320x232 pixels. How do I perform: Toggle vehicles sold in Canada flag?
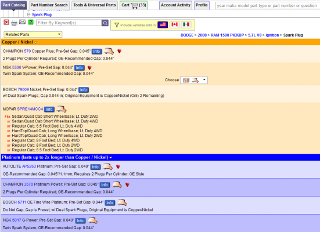(x=174, y=25)
